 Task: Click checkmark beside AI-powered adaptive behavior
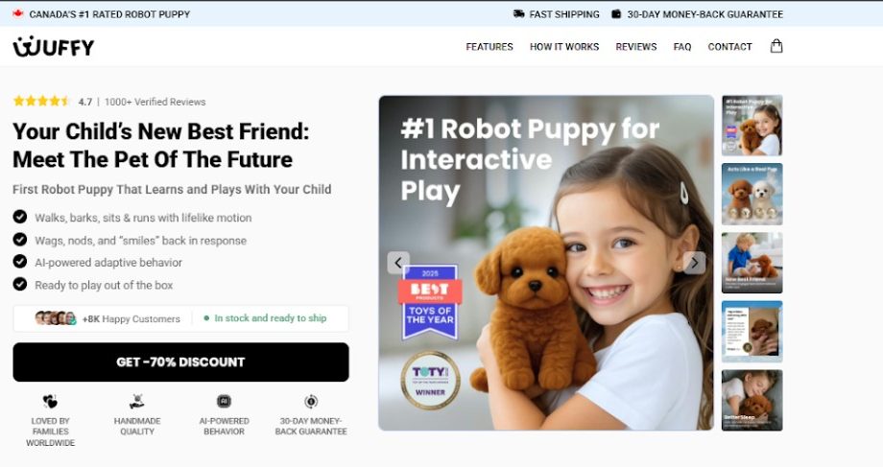coord(20,262)
